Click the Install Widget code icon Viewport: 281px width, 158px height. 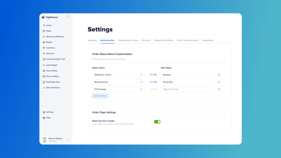coord(44,65)
